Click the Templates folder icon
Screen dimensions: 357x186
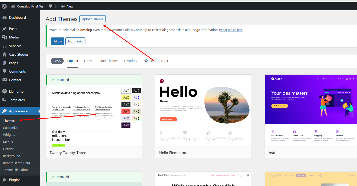(5, 100)
